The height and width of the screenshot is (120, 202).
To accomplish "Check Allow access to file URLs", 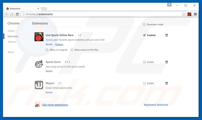I will [x=72, y=50].
